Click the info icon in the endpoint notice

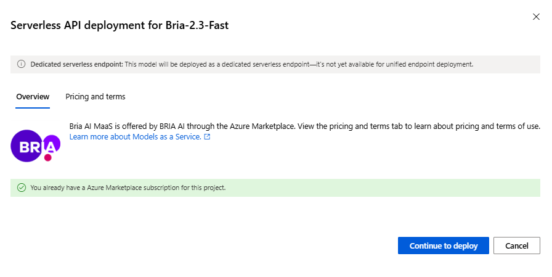coord(21,64)
